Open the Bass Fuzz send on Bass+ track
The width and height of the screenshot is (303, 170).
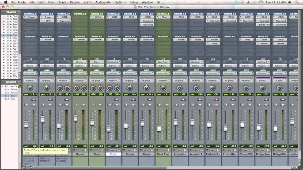pos(147,40)
